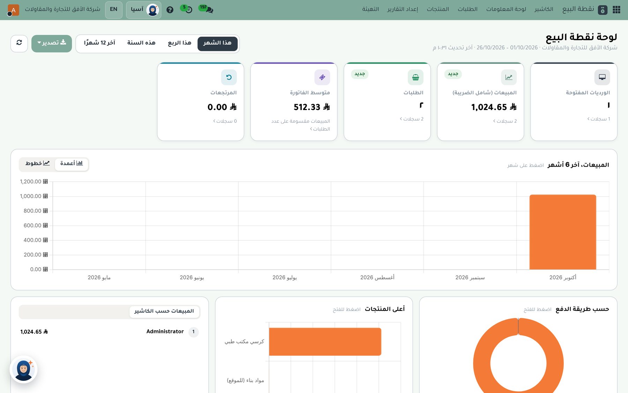Click the help question mark icon
Viewport: 628px width, 393px height.
coord(170,10)
